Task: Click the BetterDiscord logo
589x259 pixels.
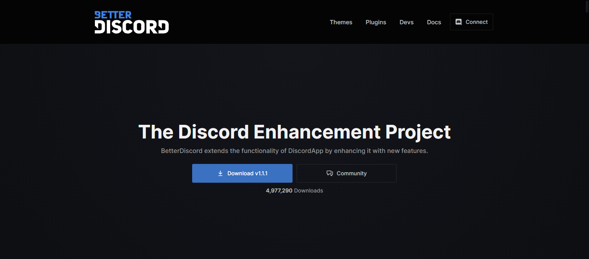Action: click(132, 22)
